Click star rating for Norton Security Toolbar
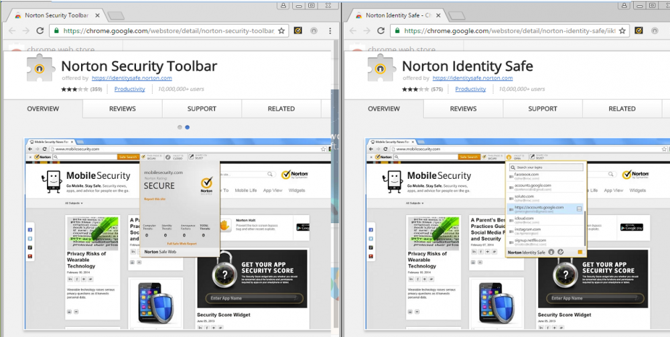The image size is (670, 337). coord(75,89)
